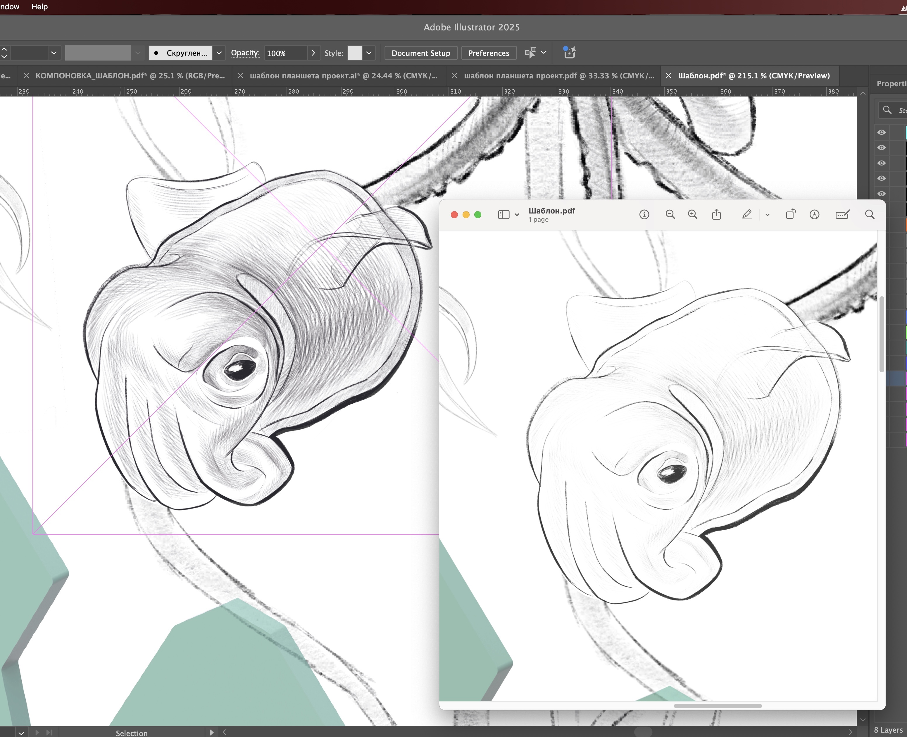Viewport: 907px width, 737px height.
Task: Zoom in using Preview's magnifier plus icon
Action: click(692, 214)
